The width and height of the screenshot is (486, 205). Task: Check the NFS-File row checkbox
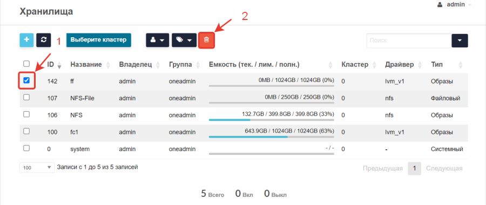(x=26, y=97)
